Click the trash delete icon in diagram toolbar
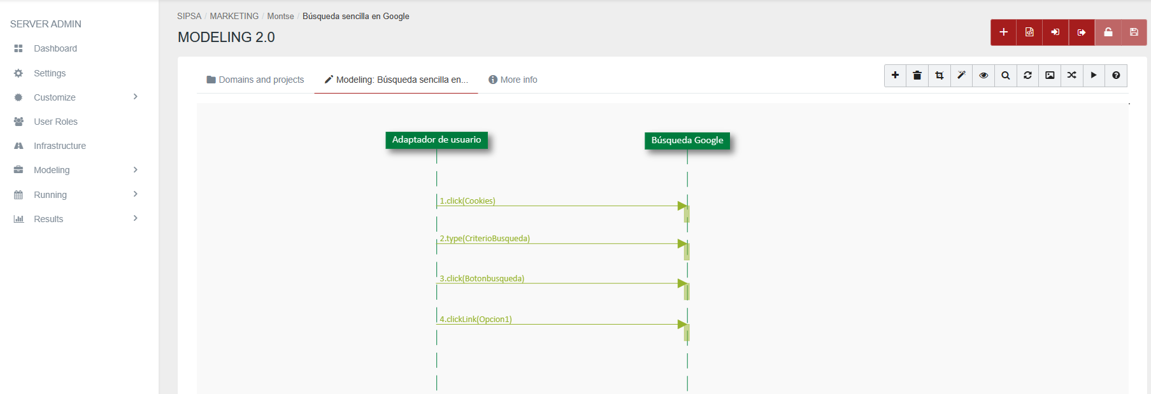This screenshot has width=1151, height=394. tap(917, 75)
